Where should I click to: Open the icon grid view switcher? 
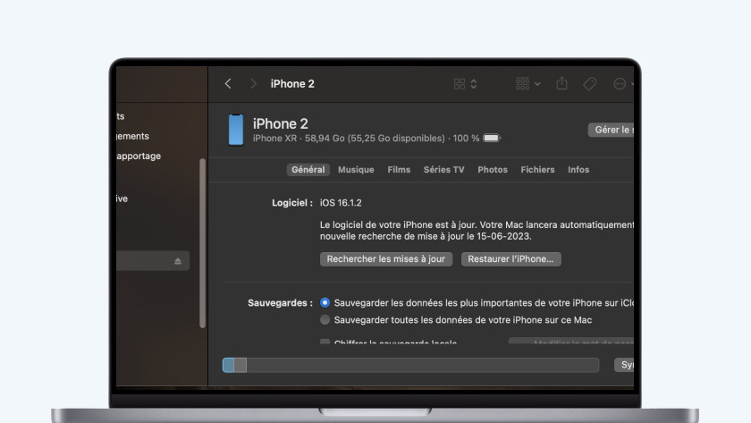[x=465, y=84]
